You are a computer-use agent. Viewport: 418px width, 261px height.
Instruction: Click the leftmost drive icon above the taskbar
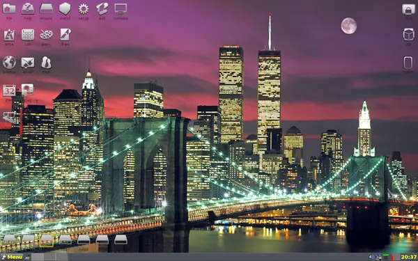(10, 239)
